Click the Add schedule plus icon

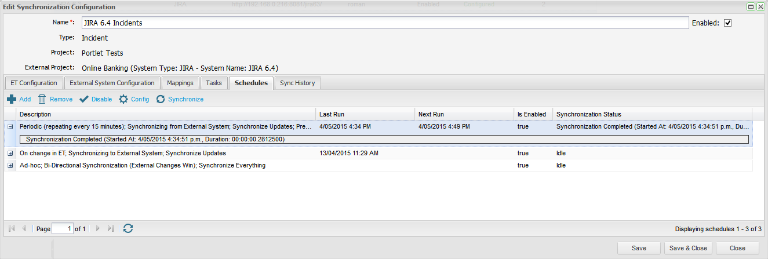point(12,99)
